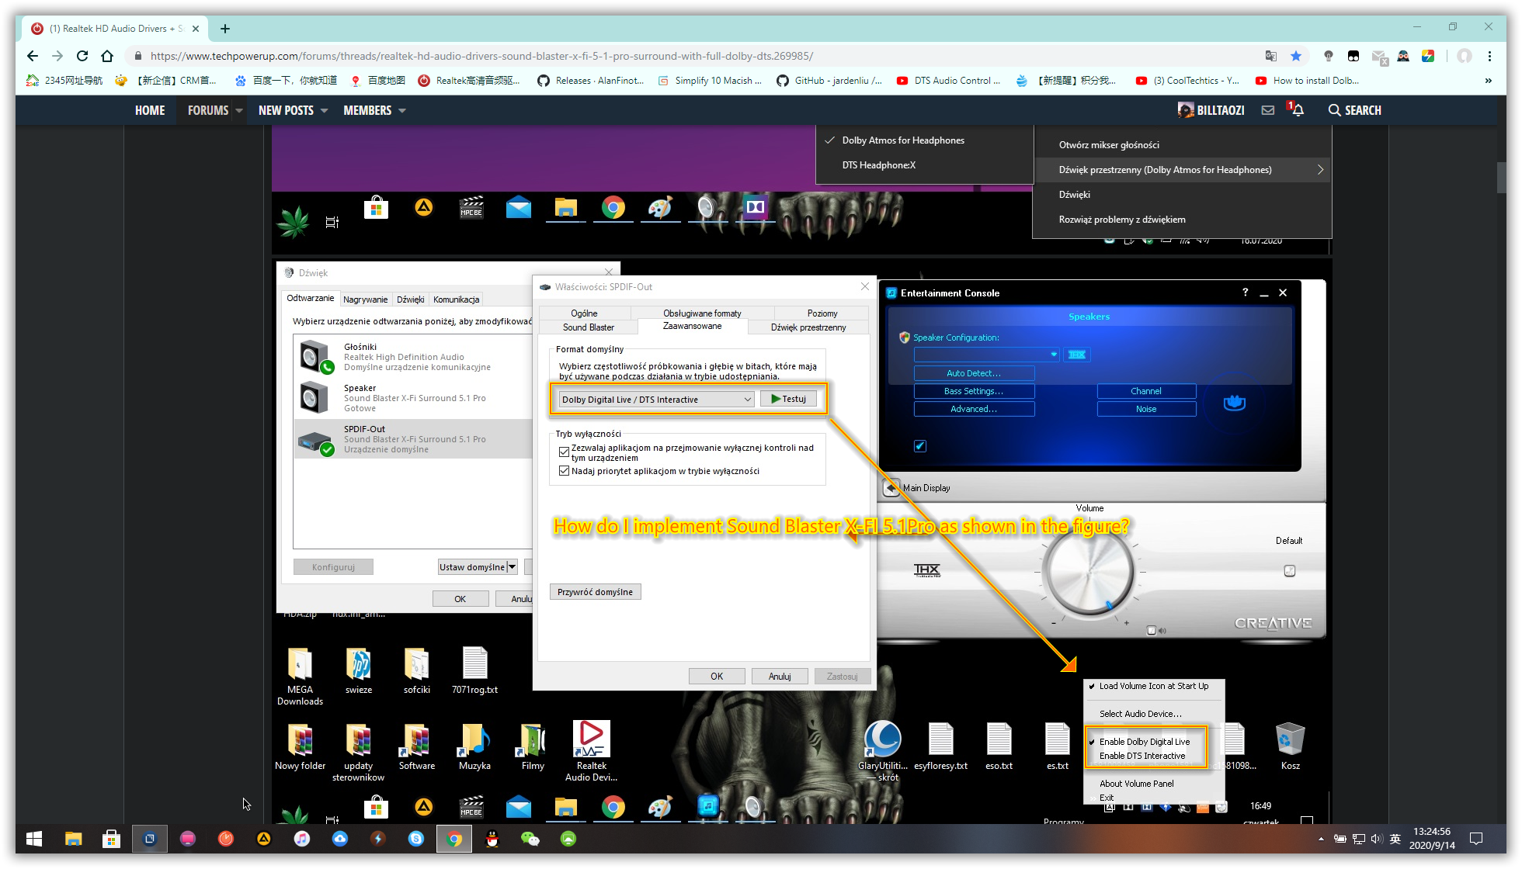Expand the FORUMS dropdown arrow
Image resolution: width=1522 pixels, height=869 pixels.
[239, 111]
